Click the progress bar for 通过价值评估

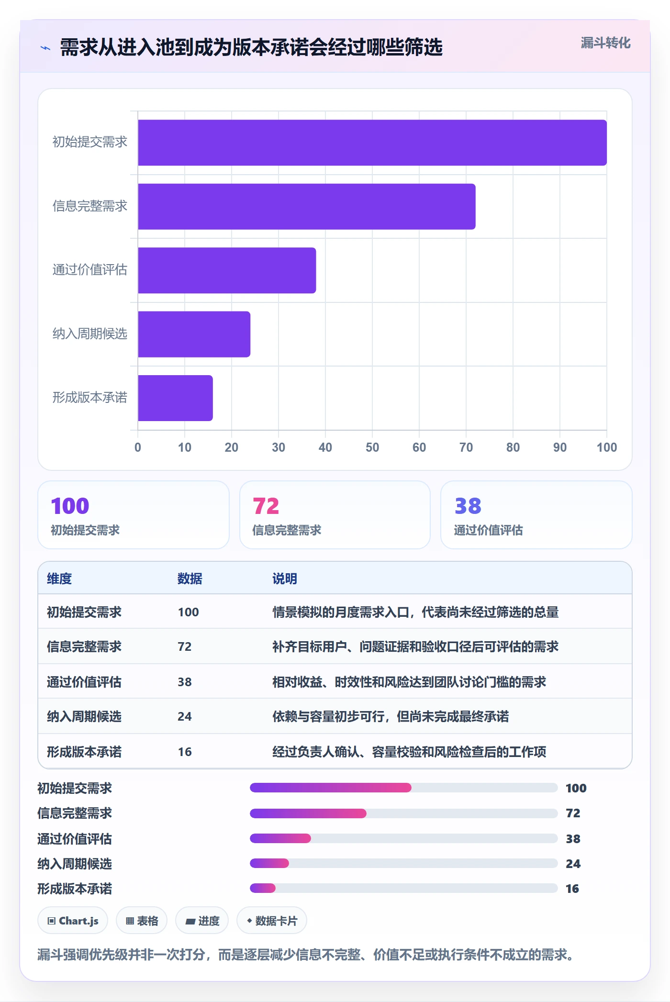pyautogui.click(x=404, y=838)
